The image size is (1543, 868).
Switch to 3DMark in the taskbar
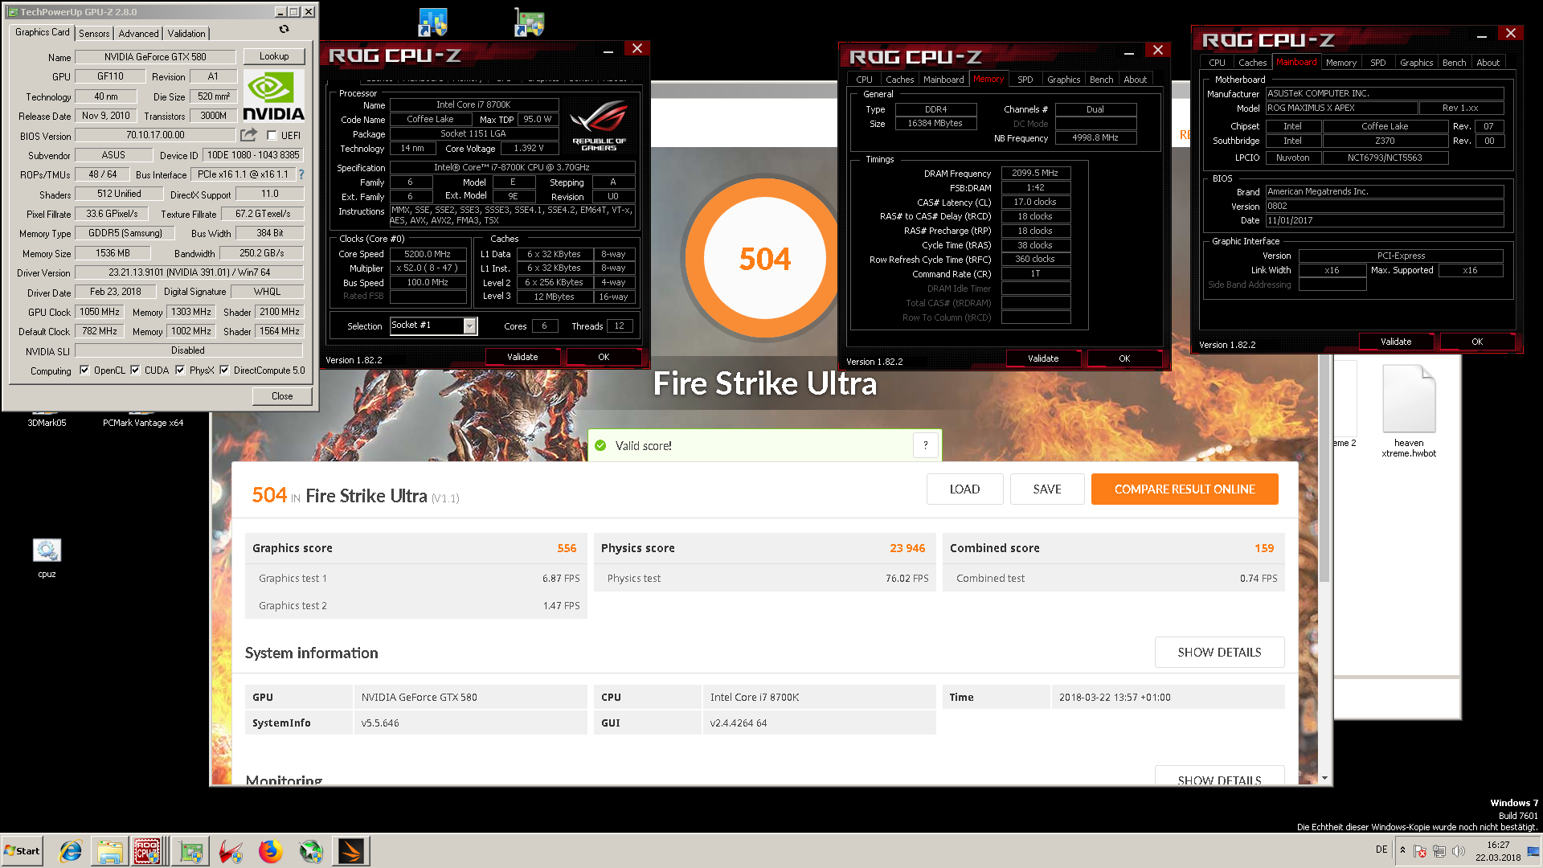coord(351,851)
